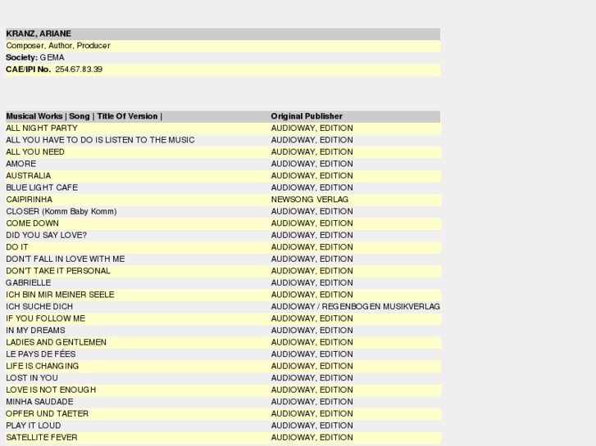596x446 pixels.
Task: Click the GABRIELLE song title
Action: pyautogui.click(x=29, y=283)
